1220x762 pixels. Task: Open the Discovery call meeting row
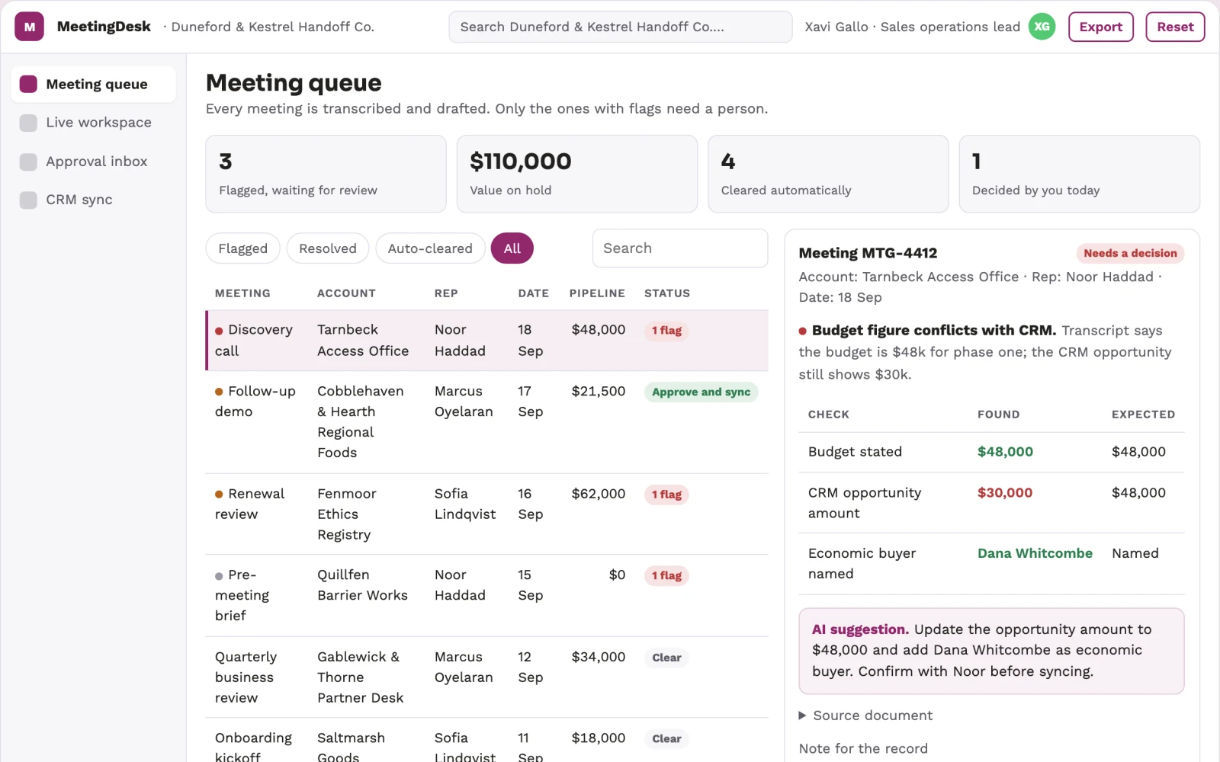pos(486,341)
